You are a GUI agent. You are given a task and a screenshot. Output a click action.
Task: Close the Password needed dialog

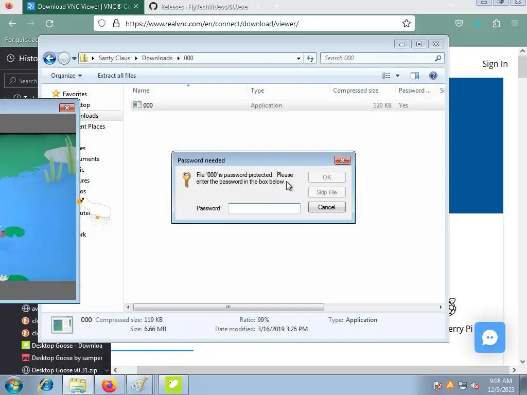(342, 160)
